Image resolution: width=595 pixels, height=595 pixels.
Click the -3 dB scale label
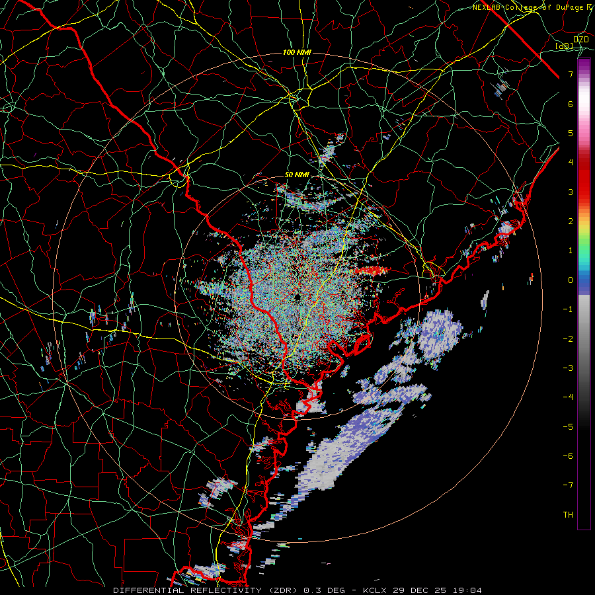(x=568, y=368)
